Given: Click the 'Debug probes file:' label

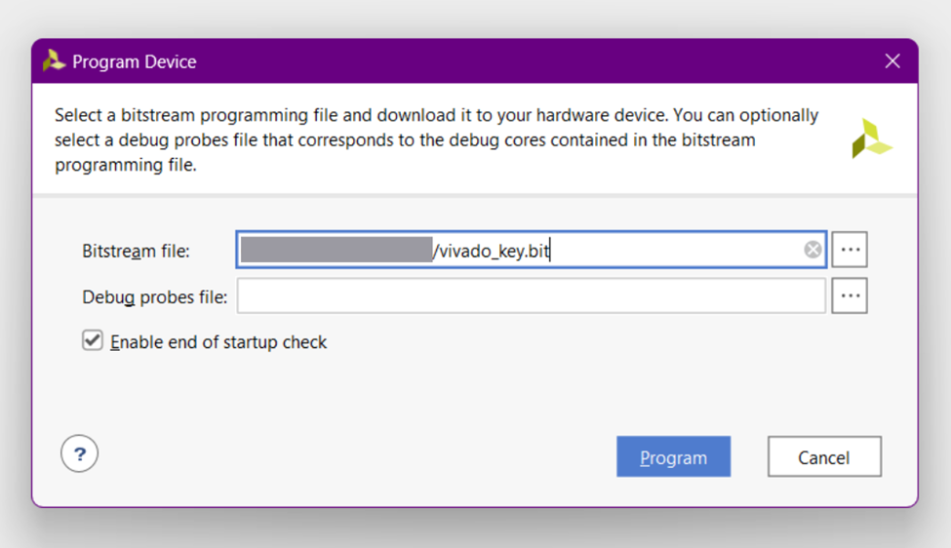Looking at the screenshot, I should (x=154, y=296).
